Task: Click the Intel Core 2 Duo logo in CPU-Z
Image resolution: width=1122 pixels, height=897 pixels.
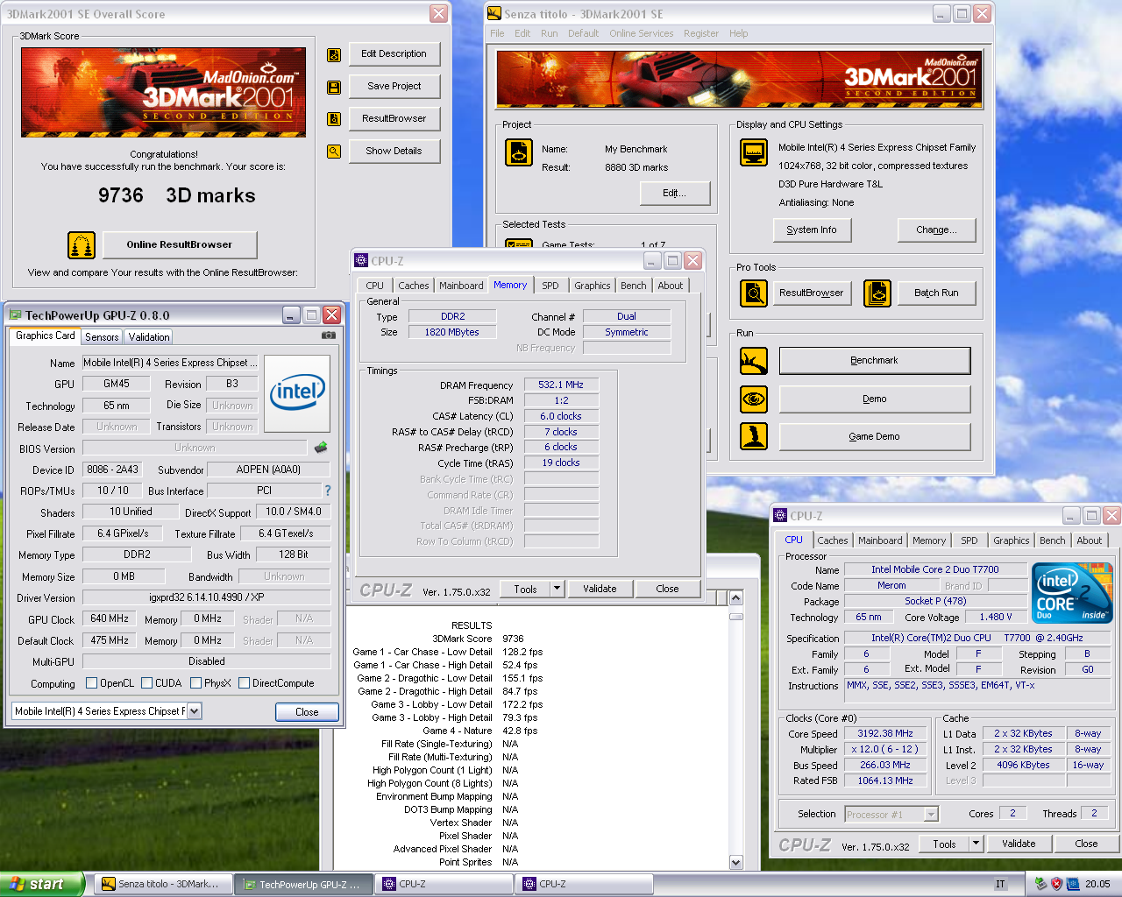Action: click(x=1073, y=593)
